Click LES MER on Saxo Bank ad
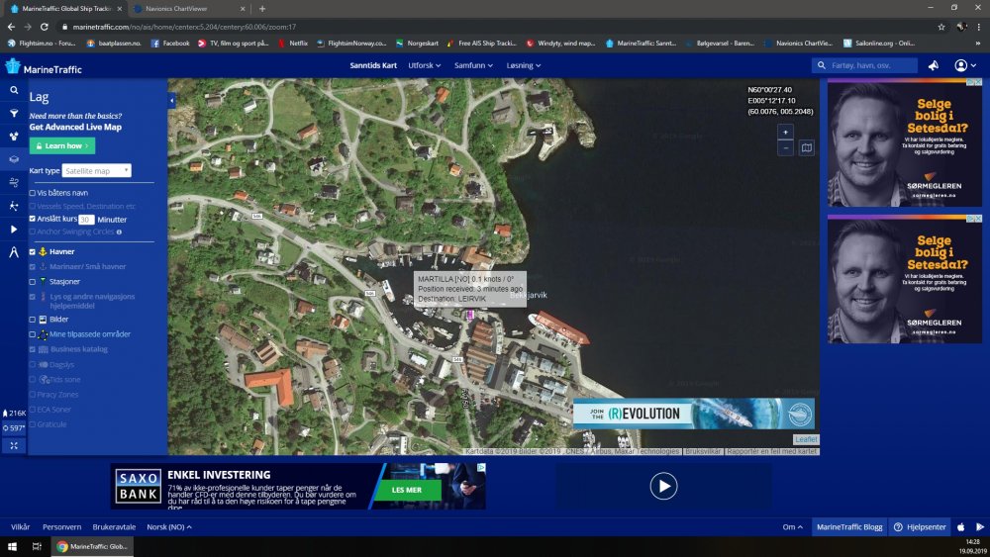This screenshot has height=557, width=990. [407, 490]
